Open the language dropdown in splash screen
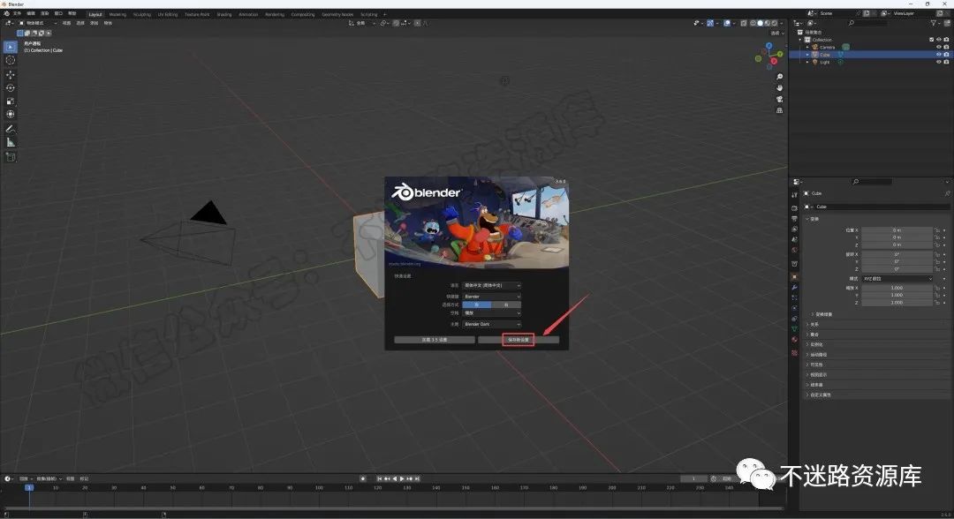 point(492,285)
